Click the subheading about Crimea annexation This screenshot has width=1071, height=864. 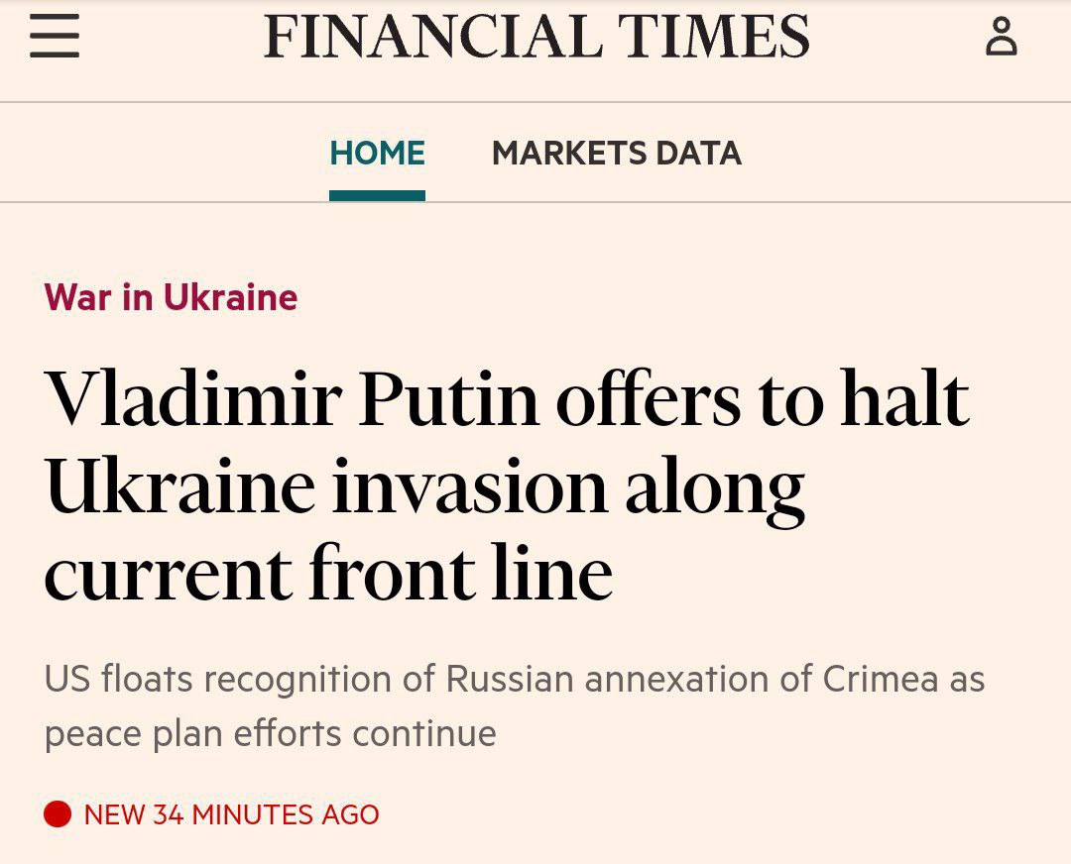[514, 680]
